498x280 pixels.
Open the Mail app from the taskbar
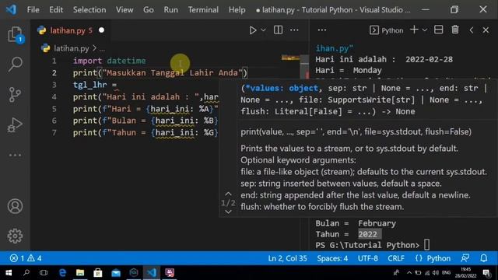tap(116, 273)
